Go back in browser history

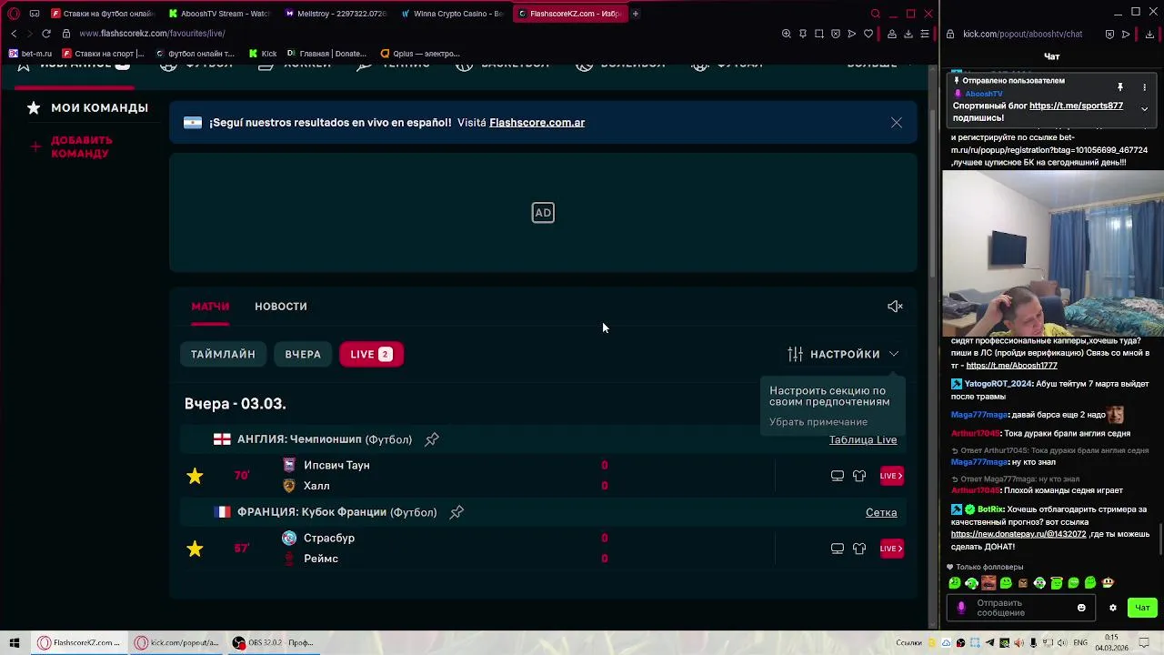(x=14, y=34)
